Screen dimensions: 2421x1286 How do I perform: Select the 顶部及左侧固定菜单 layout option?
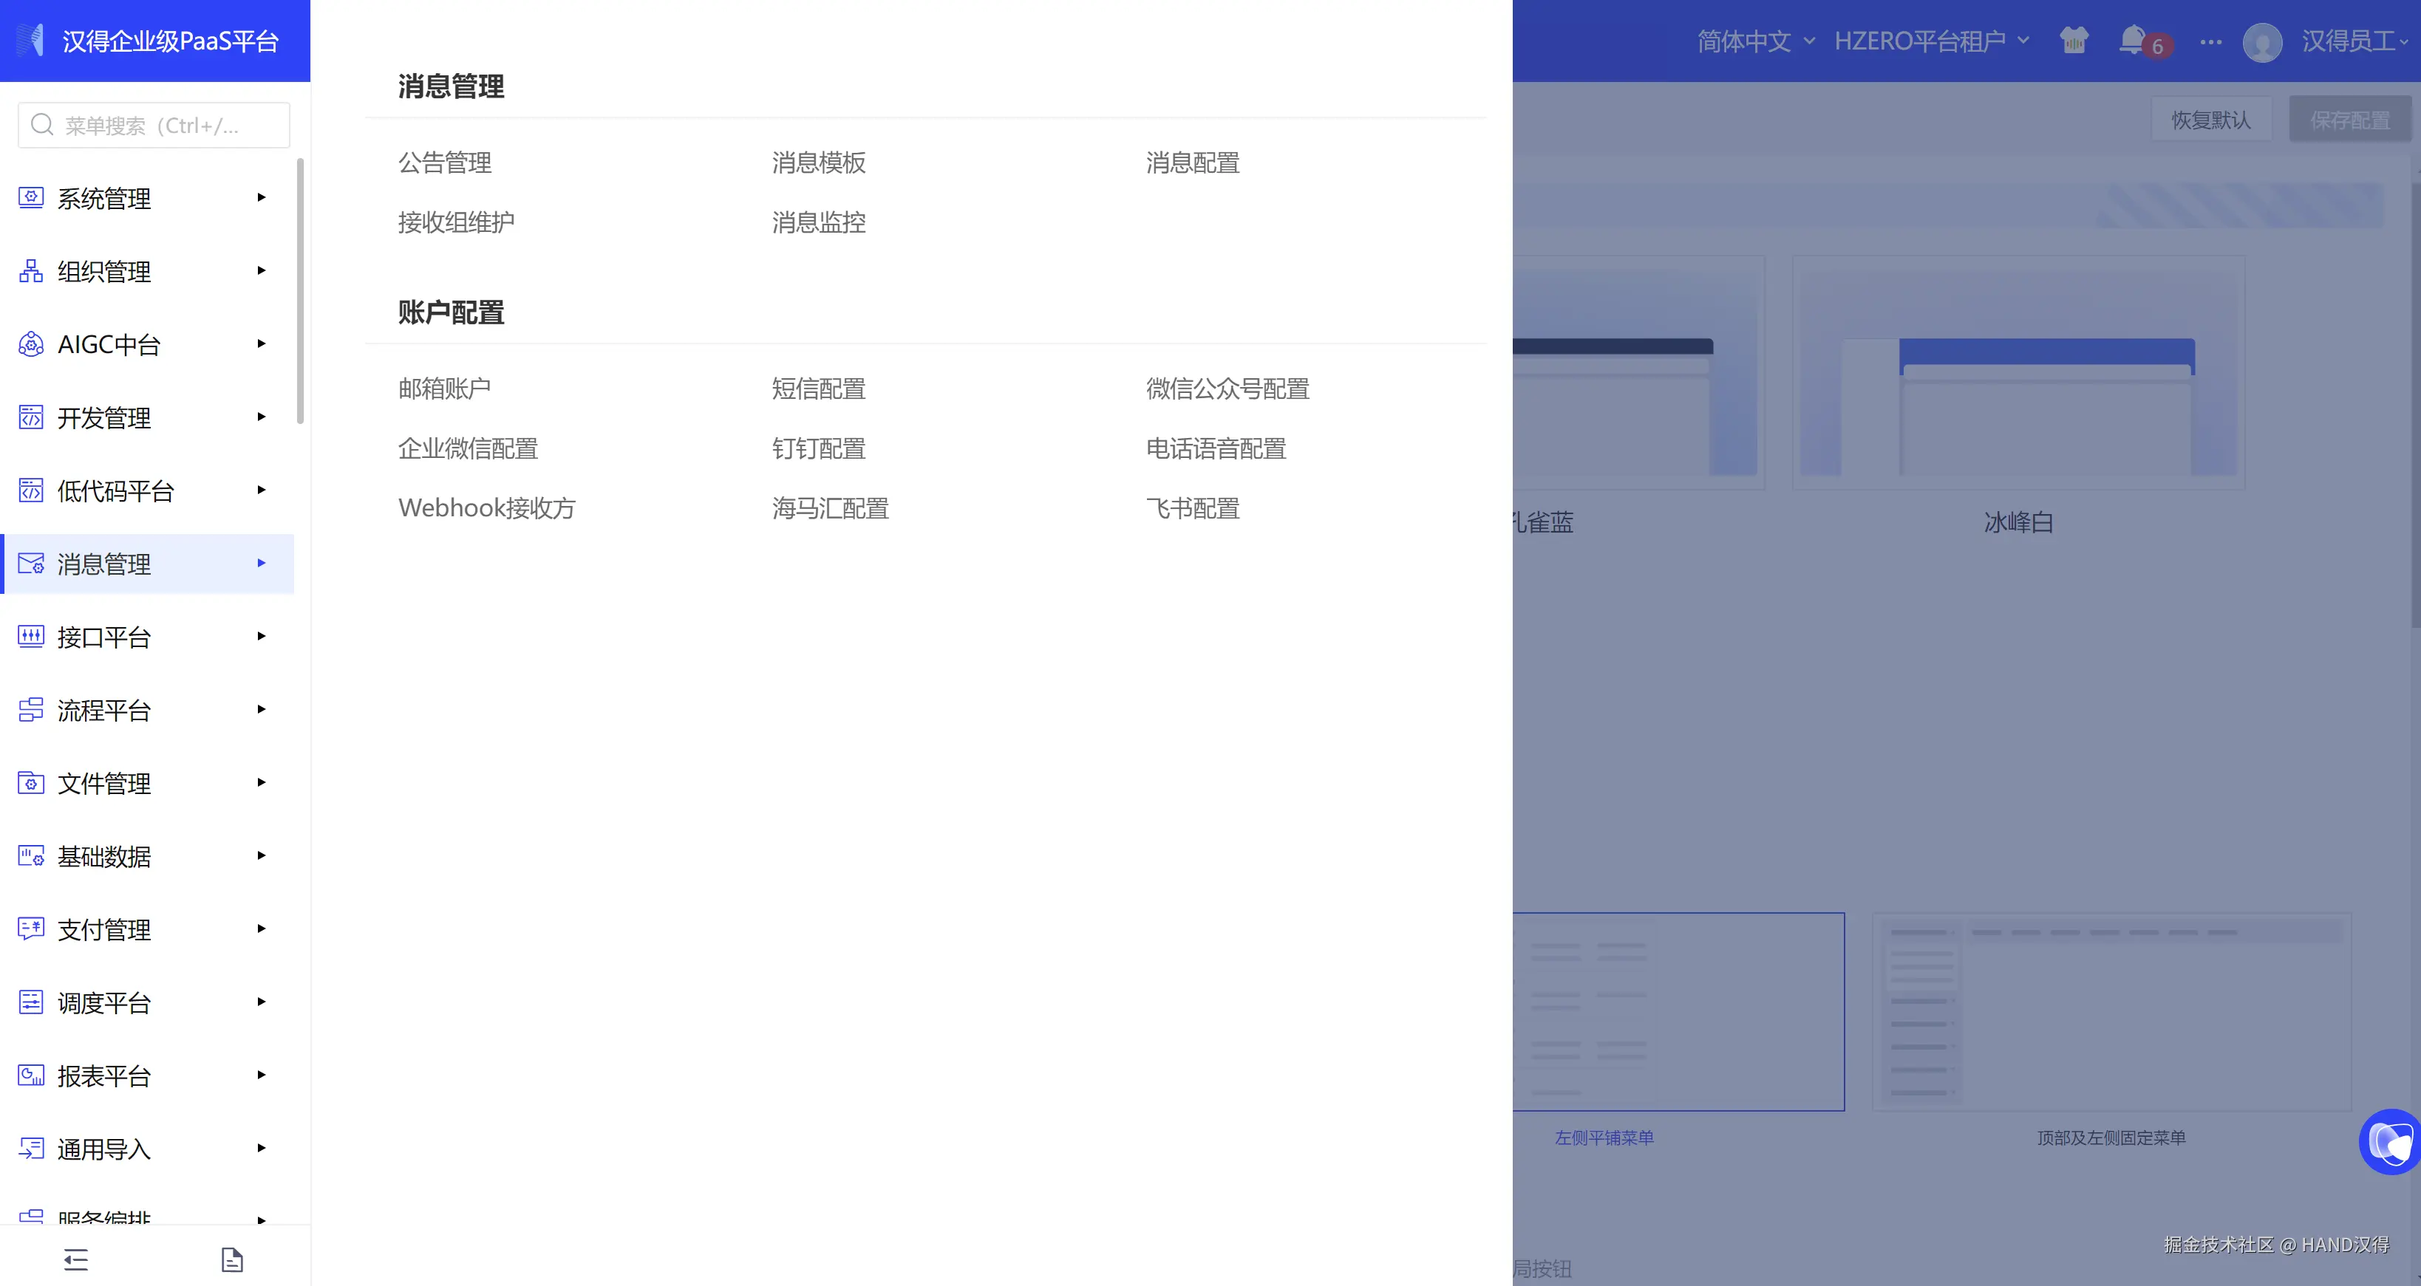click(2111, 1010)
